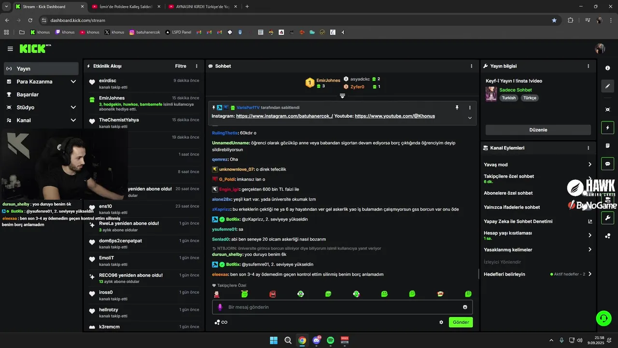This screenshot has width=618, height=348.
Task: Click username UnnamedUnname in chat
Action: tap(231, 143)
